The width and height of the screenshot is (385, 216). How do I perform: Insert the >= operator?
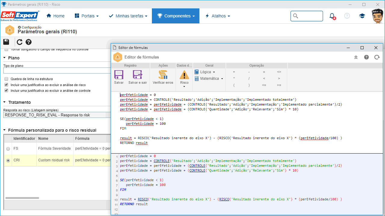pyautogui.click(x=279, y=85)
